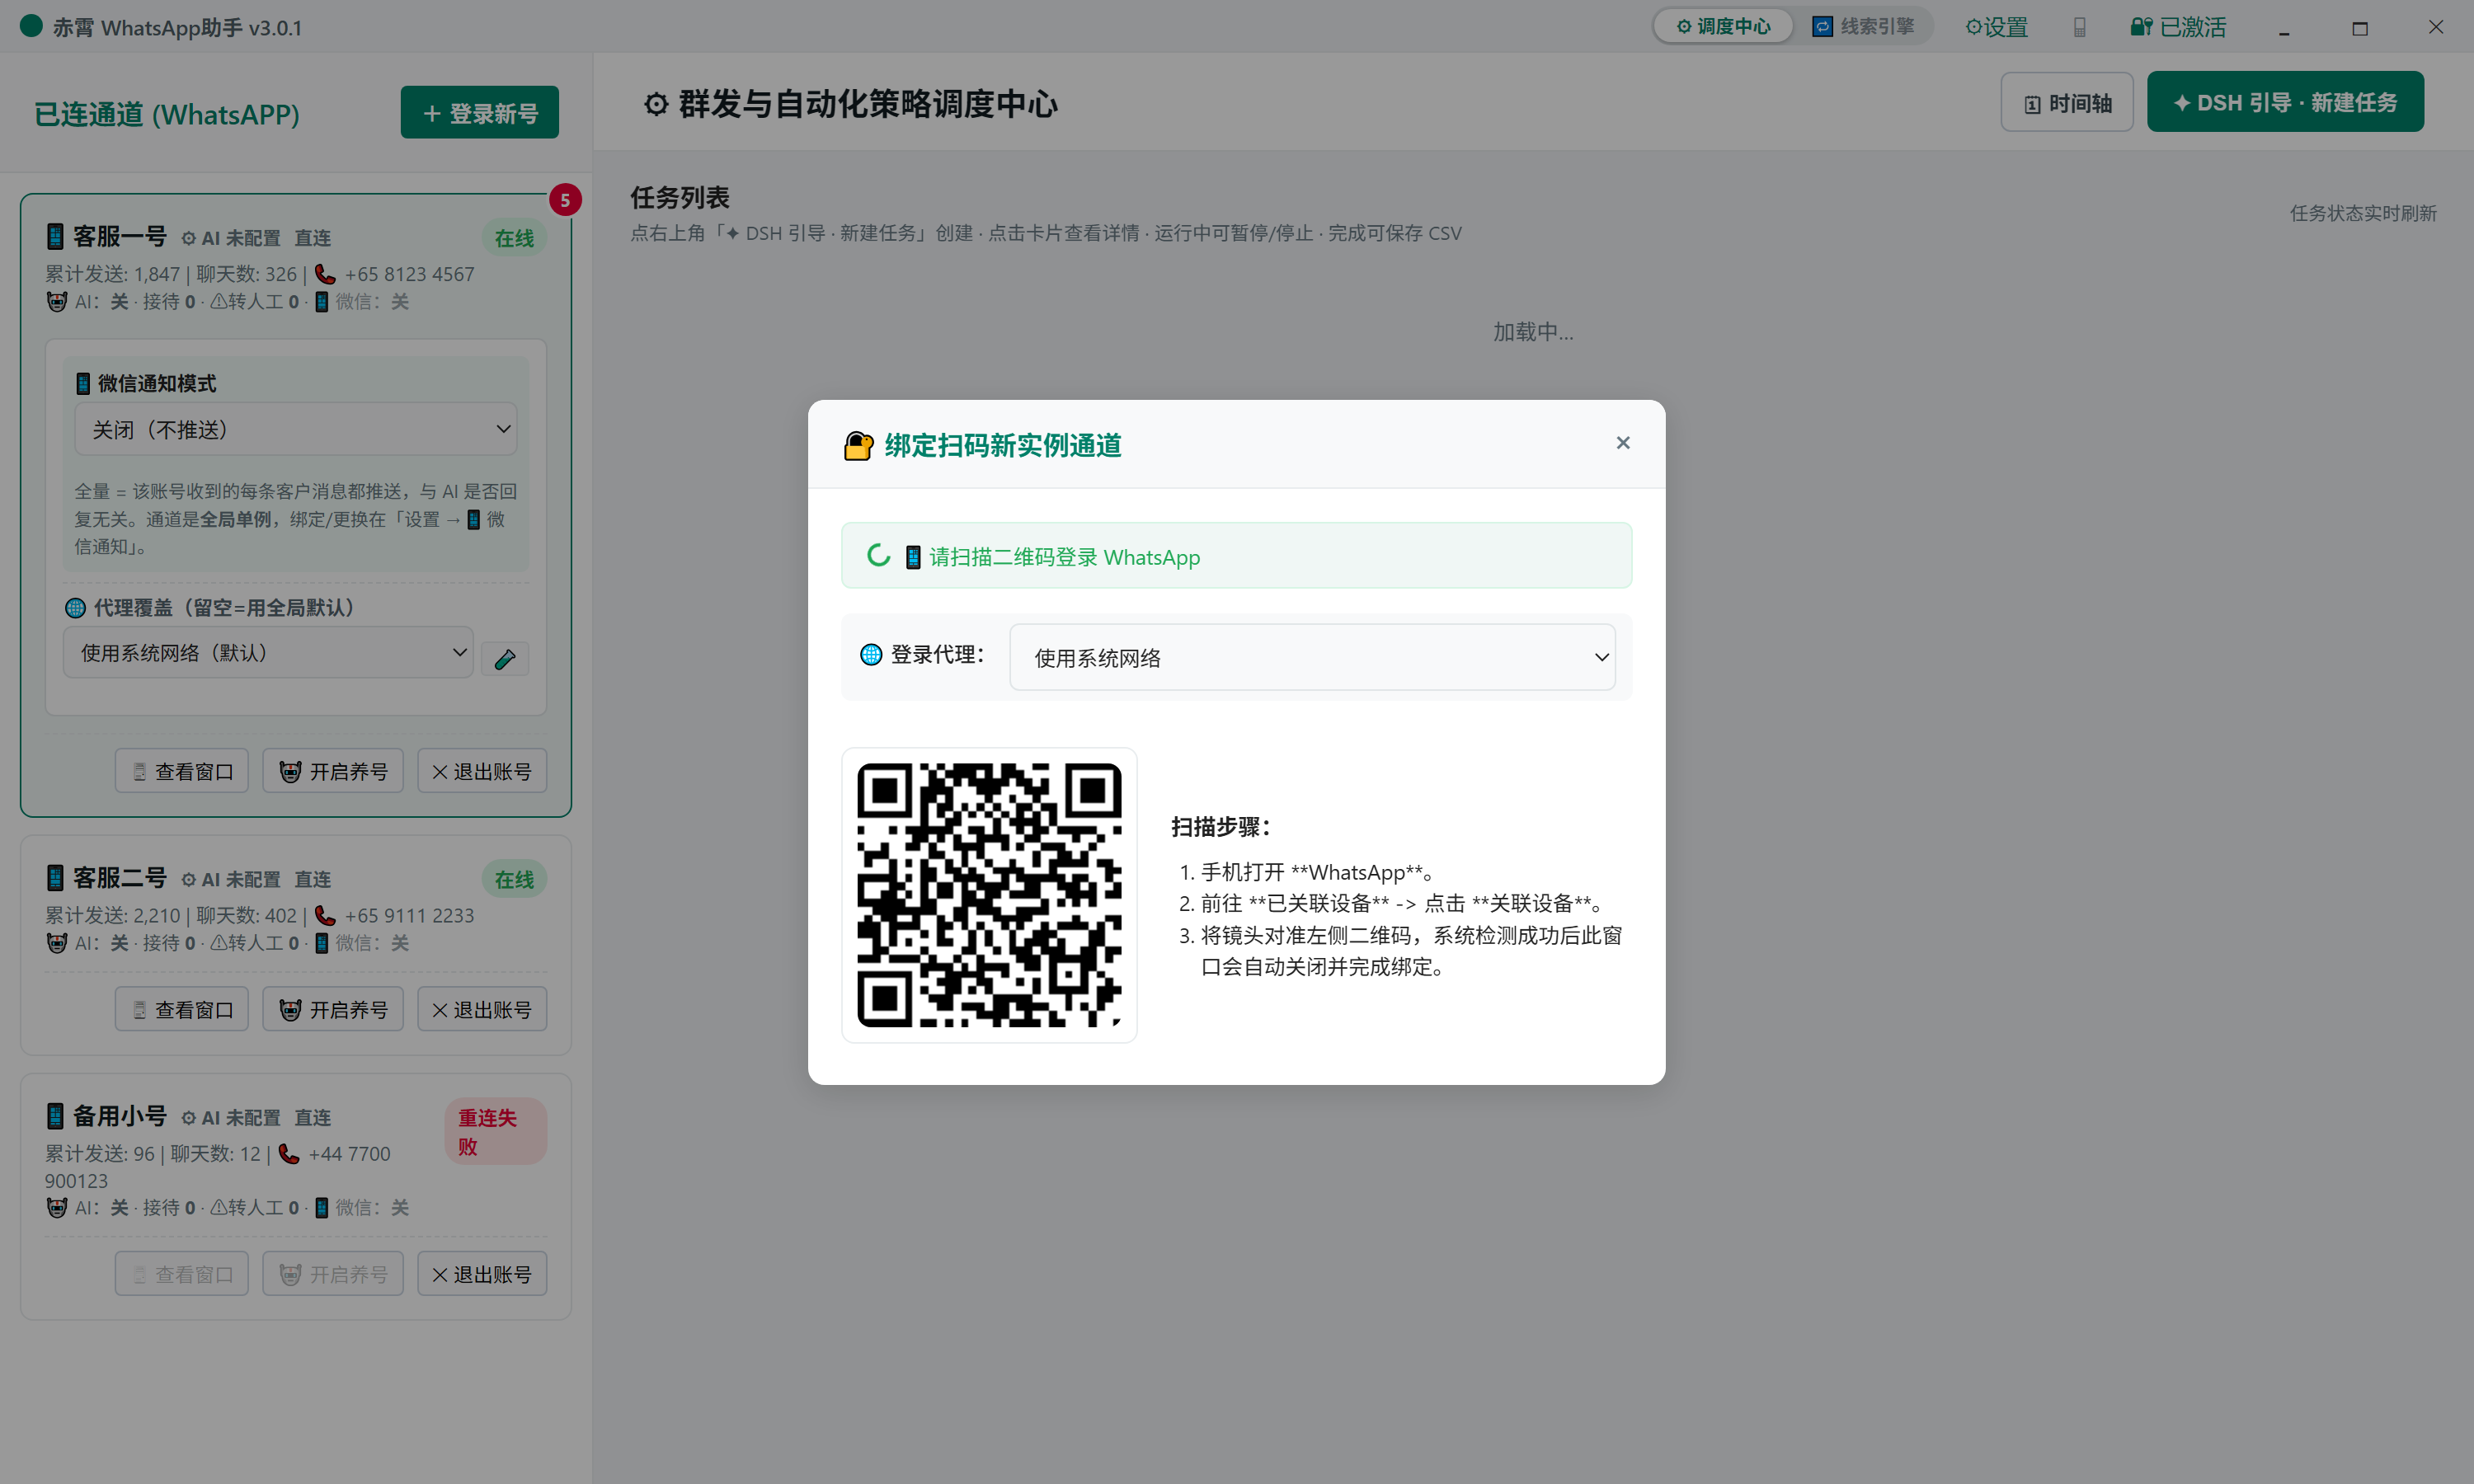Click 累计发送: 2,210 stats line
The image size is (2474, 1484).
tap(260, 915)
